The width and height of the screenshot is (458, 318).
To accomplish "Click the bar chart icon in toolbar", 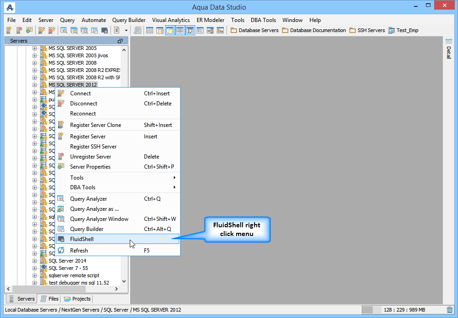I will (220, 30).
